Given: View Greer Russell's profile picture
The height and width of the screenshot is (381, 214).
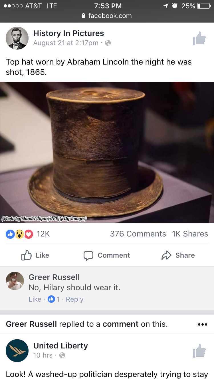Looking at the screenshot, I should point(15,281).
